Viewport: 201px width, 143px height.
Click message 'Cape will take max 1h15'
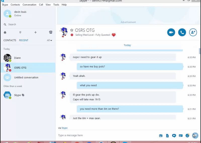[x=86, y=99]
